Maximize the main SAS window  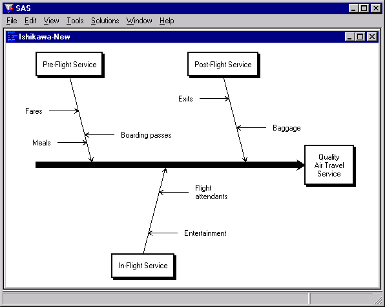coord(364,8)
